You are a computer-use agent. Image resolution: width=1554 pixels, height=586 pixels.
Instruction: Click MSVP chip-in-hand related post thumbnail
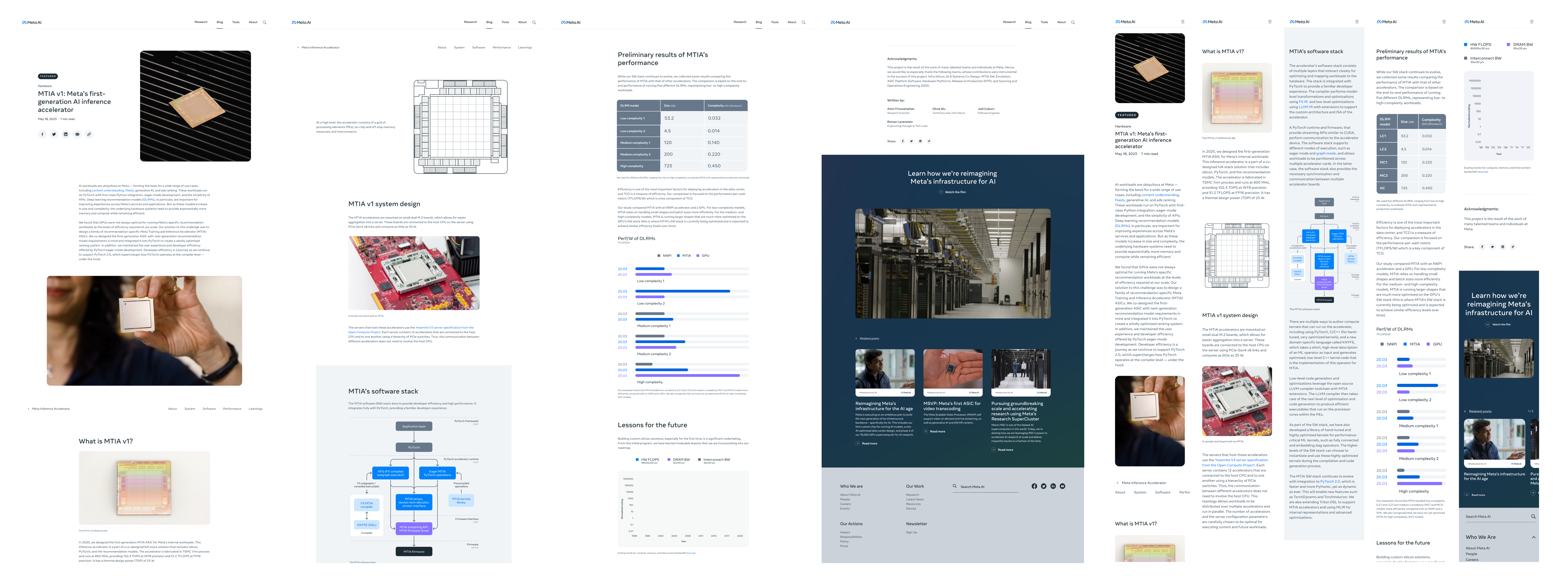(953, 373)
